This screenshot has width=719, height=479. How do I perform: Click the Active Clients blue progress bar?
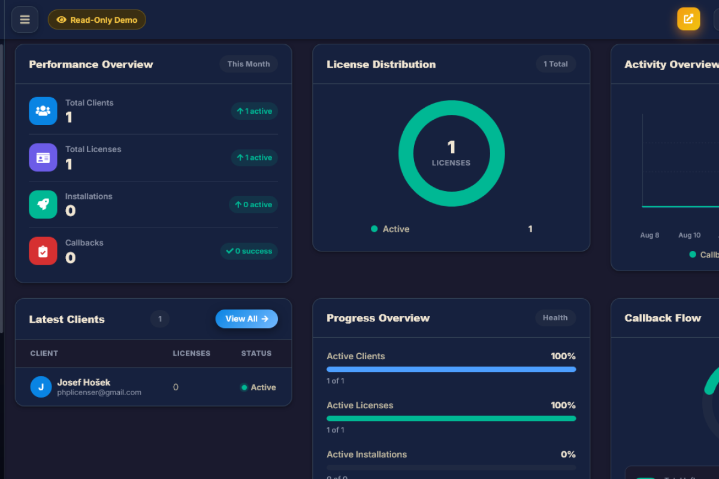tap(451, 369)
